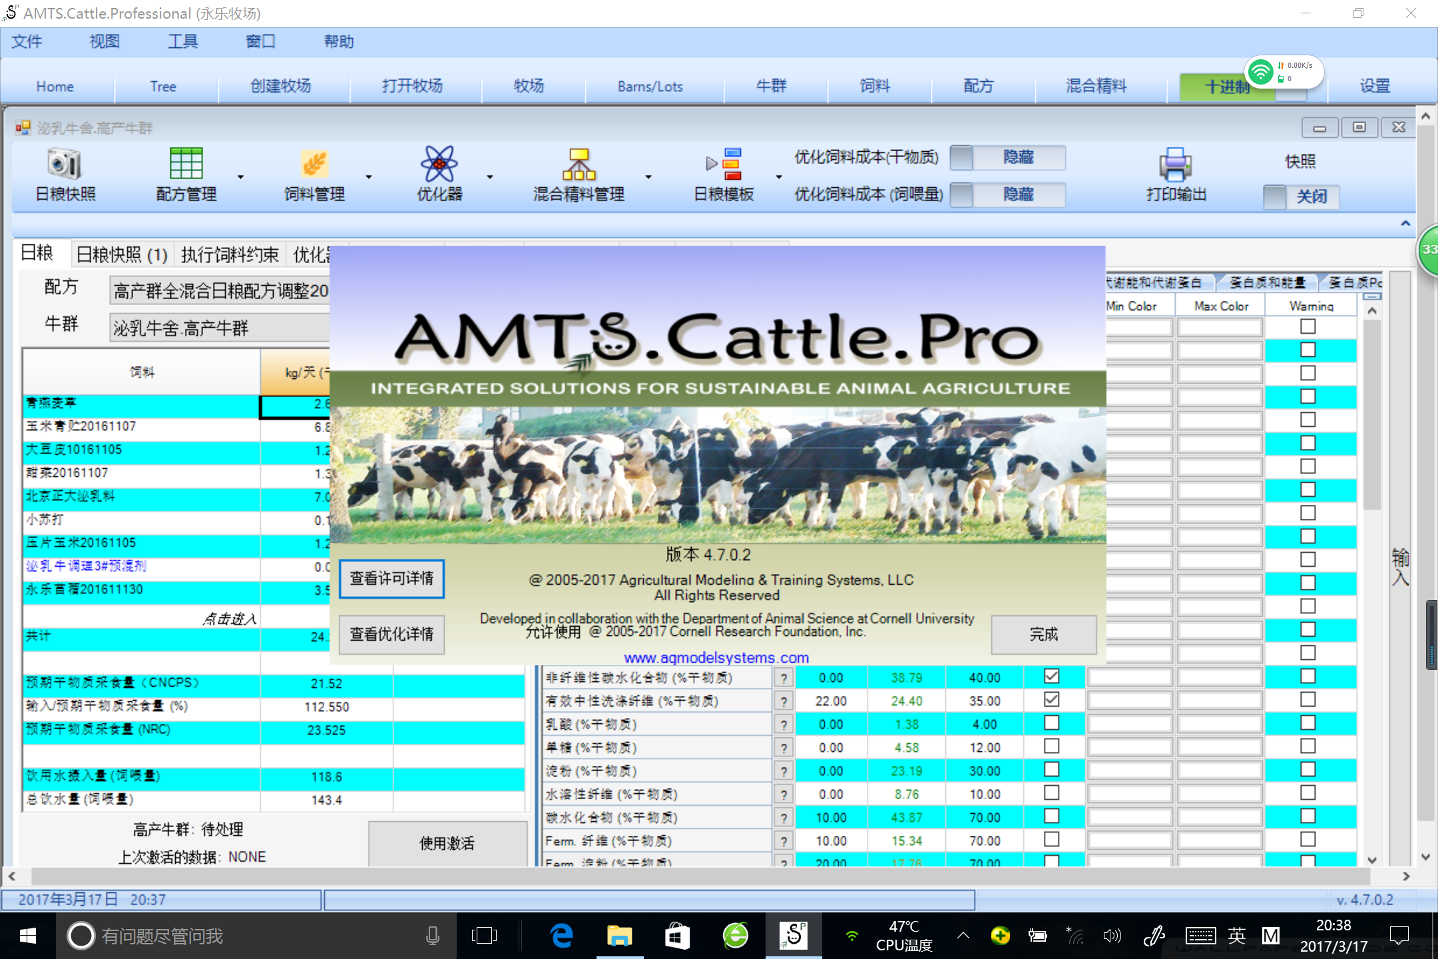1438x959 pixels.
Task: Click Max Color field for 乳酸 row
Action: click(1220, 724)
